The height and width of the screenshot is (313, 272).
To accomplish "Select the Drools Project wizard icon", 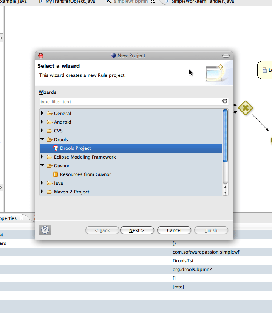I will (x=56, y=148).
